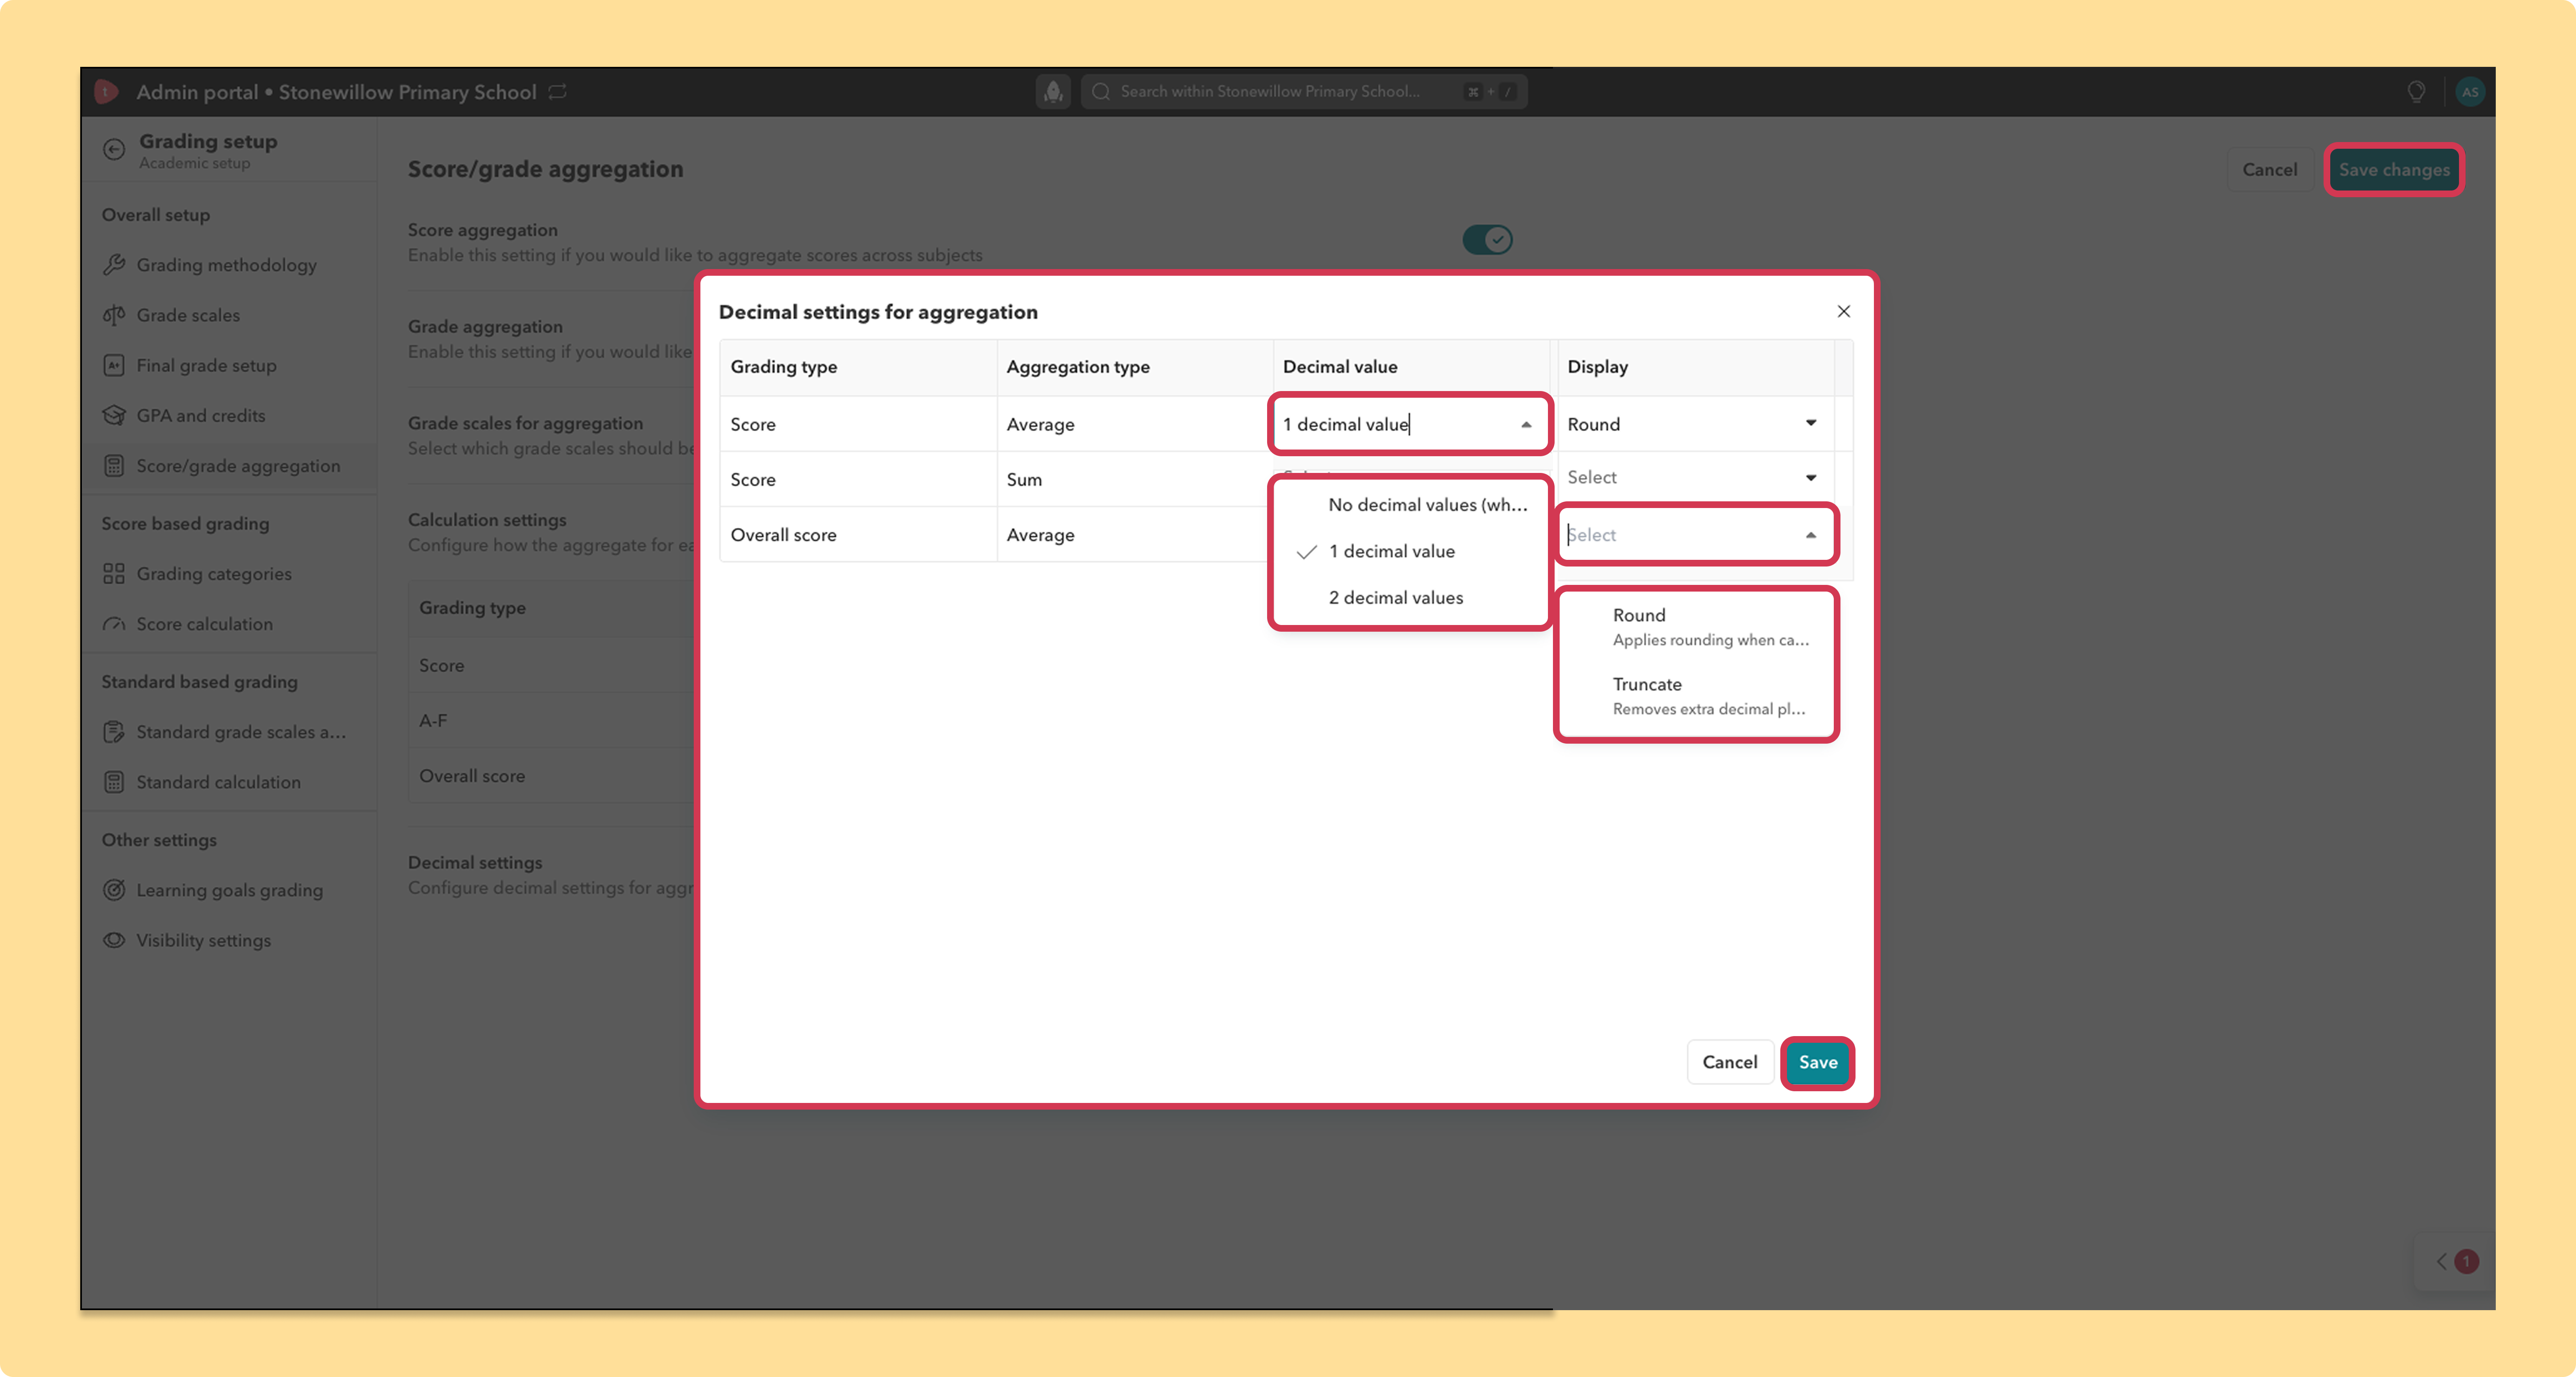Choose 1 decimal value option
This screenshot has width=2576, height=1377.
coord(1410,551)
